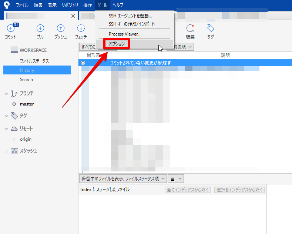Screen dimensions: 292x234
Task: Expand the スタッシュ section
Action: (x=6, y=151)
